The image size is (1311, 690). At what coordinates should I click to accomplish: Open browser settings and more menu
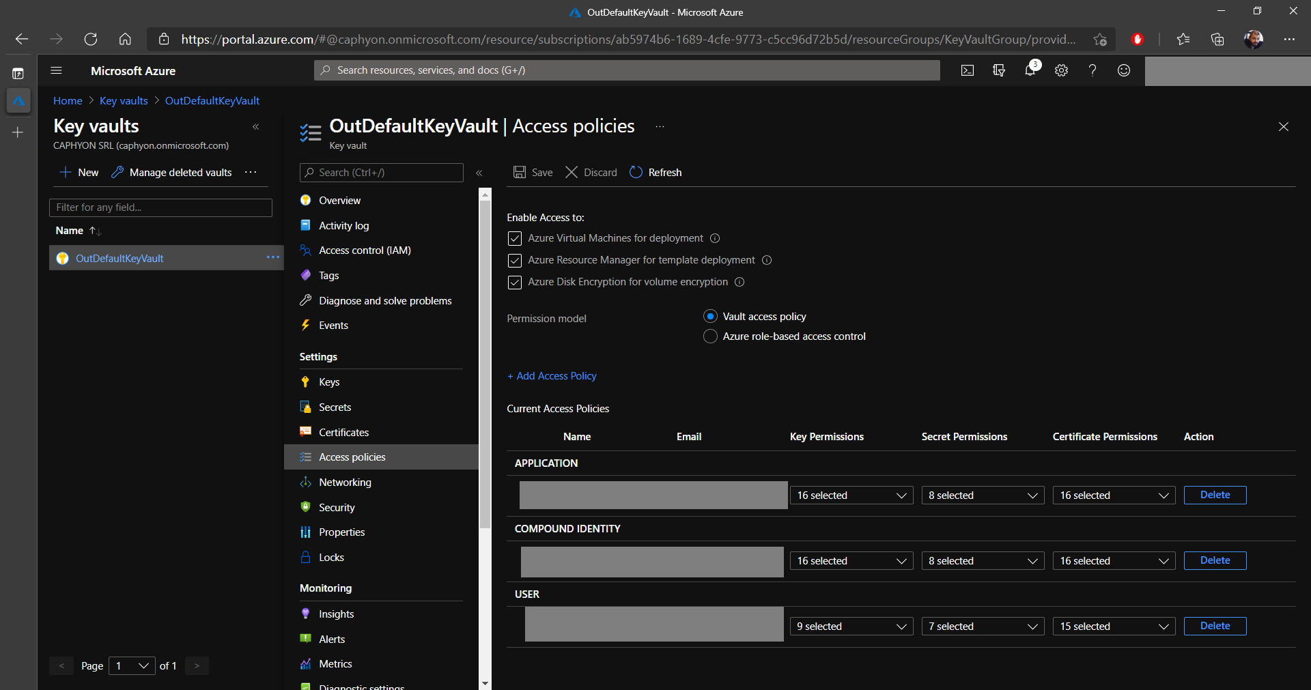(1289, 39)
